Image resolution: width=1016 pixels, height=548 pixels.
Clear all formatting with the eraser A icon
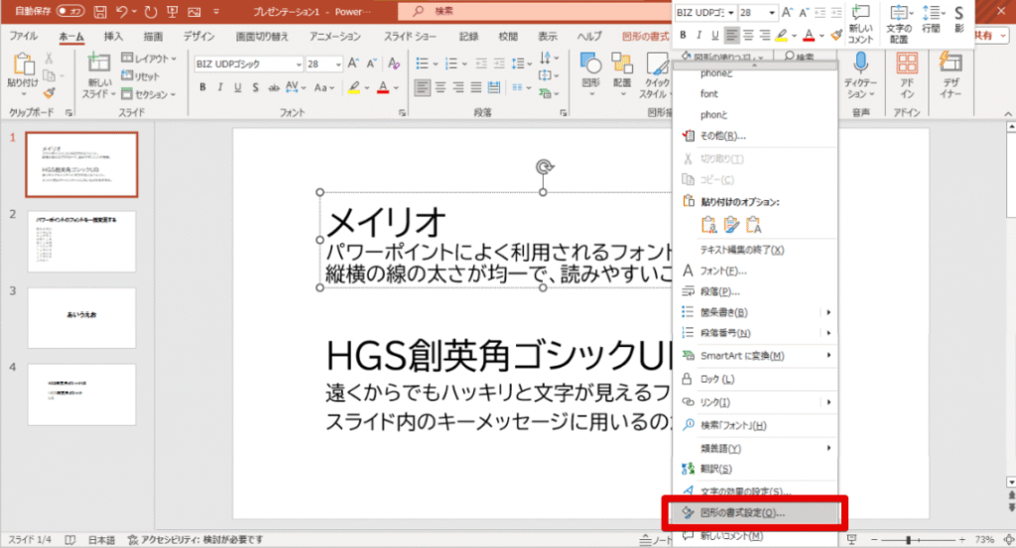point(393,63)
